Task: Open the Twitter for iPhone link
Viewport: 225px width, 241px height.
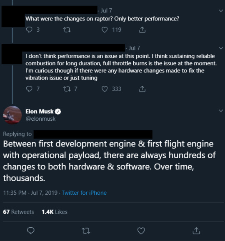Action: point(84,193)
